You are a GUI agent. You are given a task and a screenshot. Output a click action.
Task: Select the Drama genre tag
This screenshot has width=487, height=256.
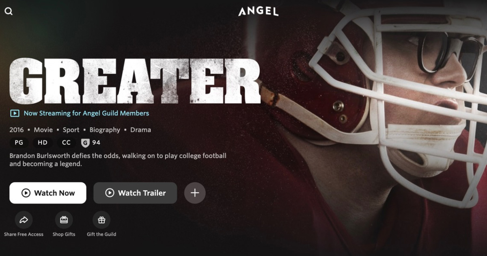pos(140,130)
